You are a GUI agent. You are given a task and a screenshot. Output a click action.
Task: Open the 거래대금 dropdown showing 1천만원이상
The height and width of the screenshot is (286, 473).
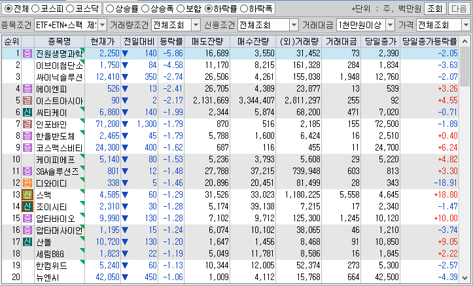pos(391,26)
